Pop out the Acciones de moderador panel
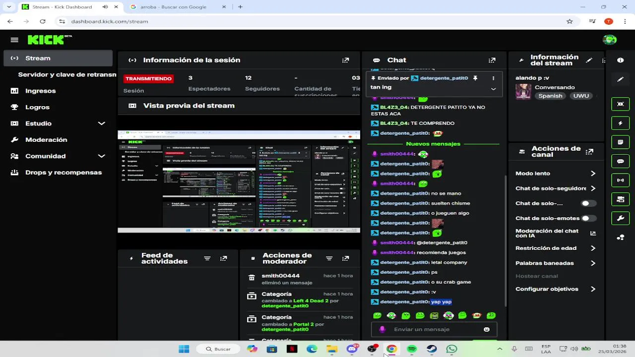 click(345, 258)
